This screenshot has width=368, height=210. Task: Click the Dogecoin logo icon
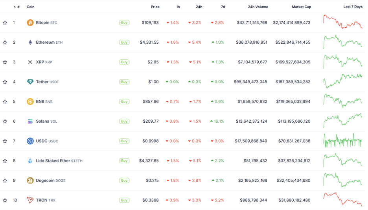(30, 181)
